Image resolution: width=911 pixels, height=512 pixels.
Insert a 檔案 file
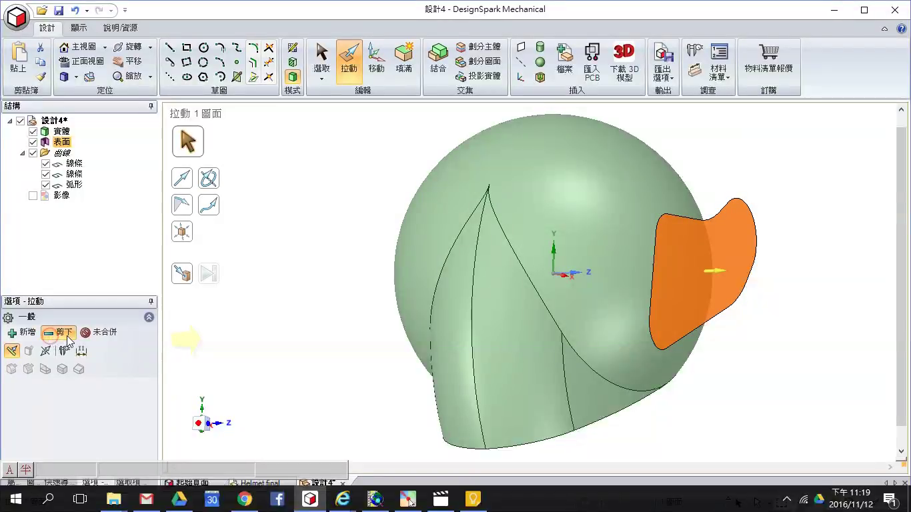coord(565,60)
